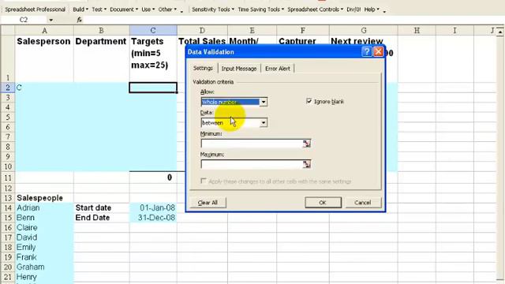The image size is (505, 284).
Task: Select the David cell
Action: (44, 237)
